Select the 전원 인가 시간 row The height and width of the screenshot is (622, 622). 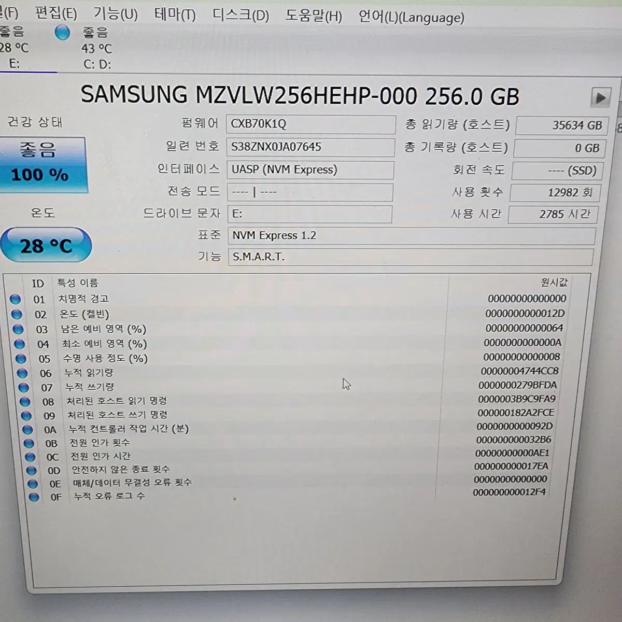pyautogui.click(x=288, y=455)
